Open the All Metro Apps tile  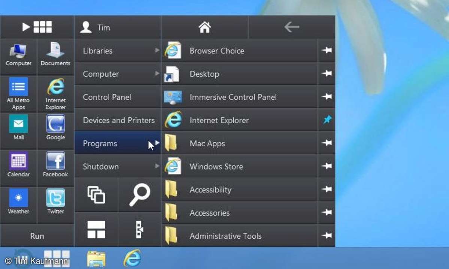[x=18, y=94]
